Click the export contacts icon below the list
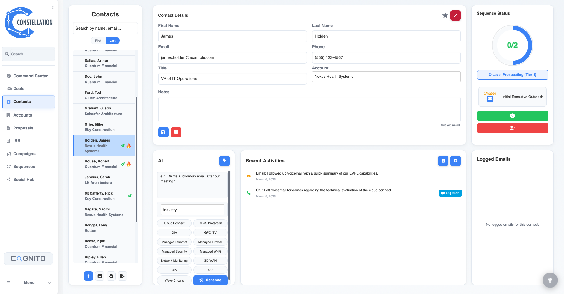 click(x=122, y=276)
